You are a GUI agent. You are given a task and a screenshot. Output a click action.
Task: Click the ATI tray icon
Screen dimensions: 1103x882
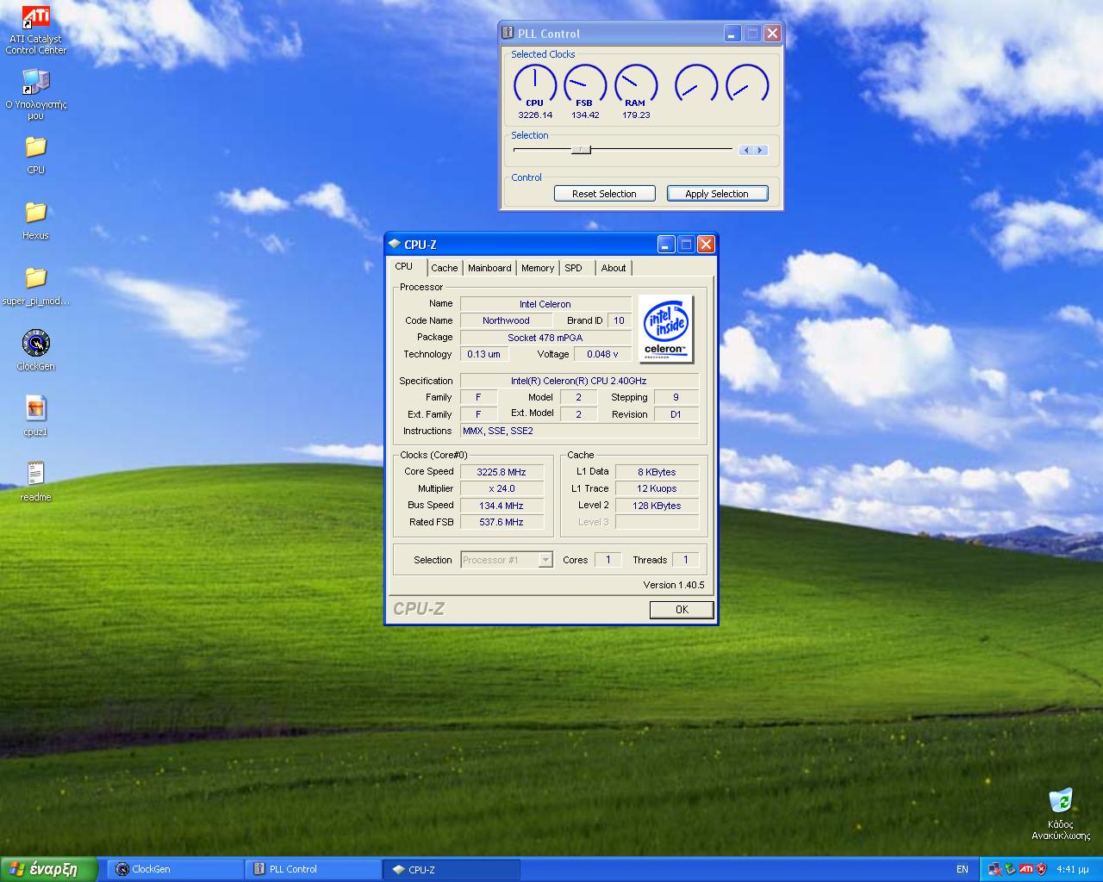coord(1026,869)
